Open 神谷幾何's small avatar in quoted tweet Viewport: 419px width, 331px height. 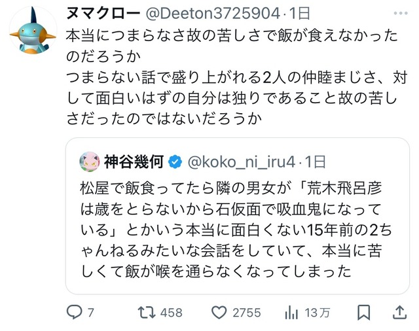(x=90, y=162)
